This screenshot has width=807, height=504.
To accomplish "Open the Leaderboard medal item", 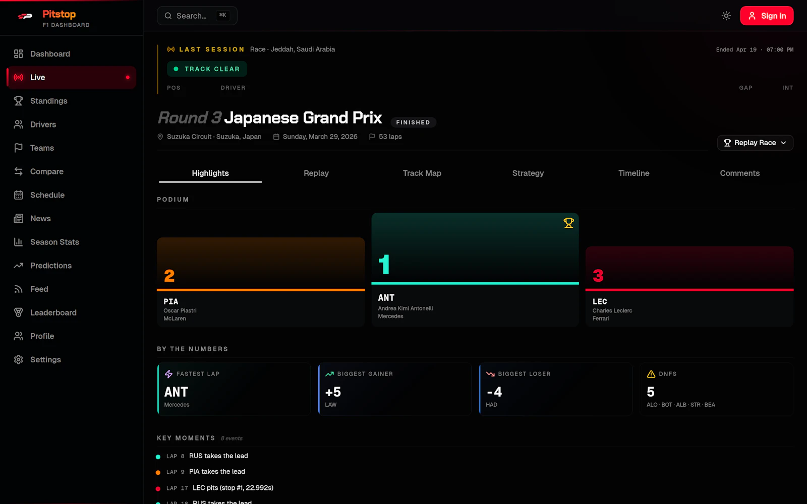I will [x=71, y=312].
